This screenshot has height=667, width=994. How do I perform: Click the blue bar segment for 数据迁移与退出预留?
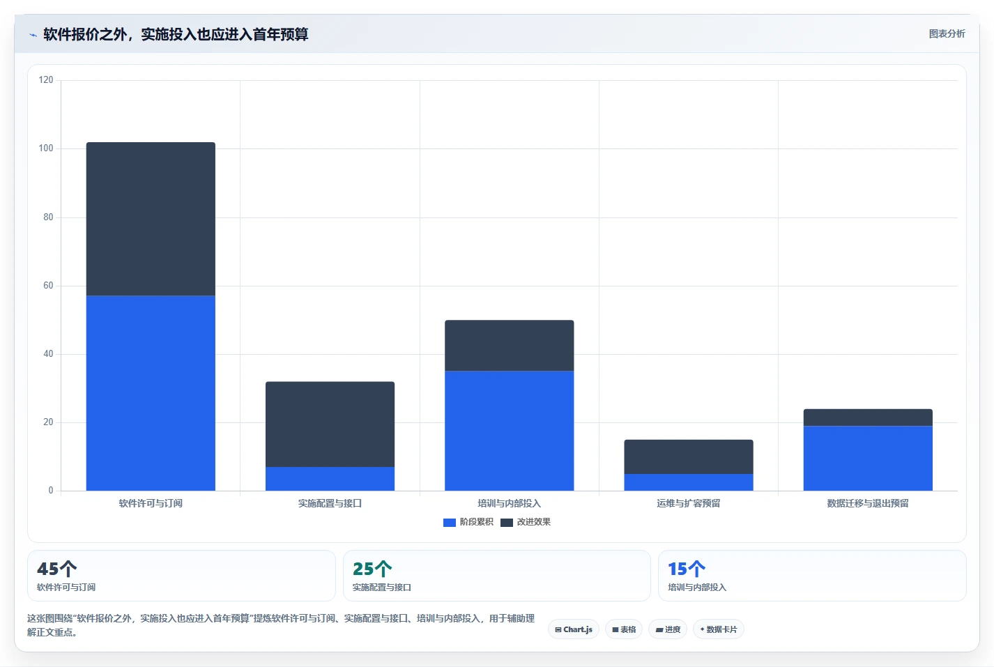(x=868, y=458)
